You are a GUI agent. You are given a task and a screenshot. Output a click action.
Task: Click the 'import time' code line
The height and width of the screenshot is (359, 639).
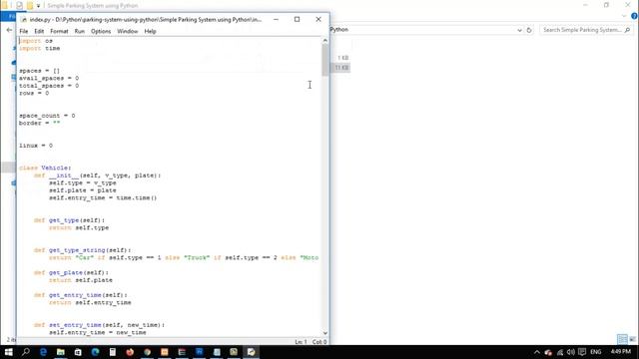click(x=40, y=48)
